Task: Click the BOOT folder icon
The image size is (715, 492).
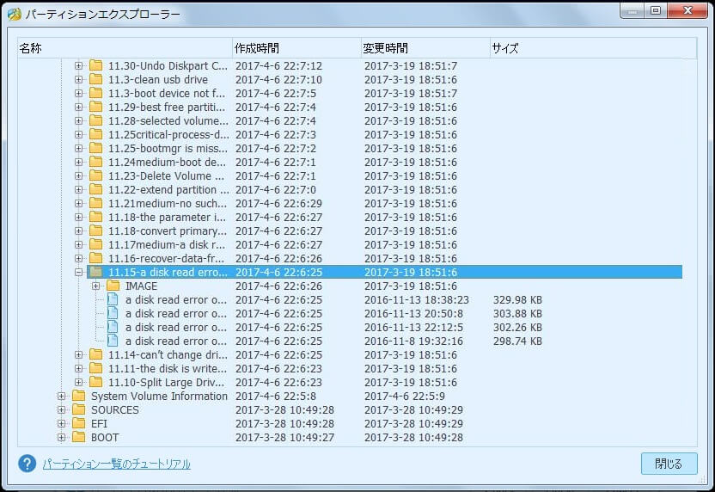Action: pyautogui.click(x=78, y=438)
